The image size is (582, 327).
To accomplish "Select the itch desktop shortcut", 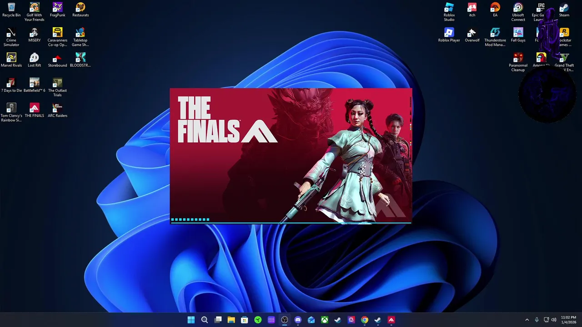I will pyautogui.click(x=472, y=10).
